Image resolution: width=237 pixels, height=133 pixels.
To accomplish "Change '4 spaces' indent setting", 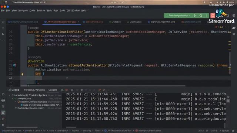I will click(224, 130).
